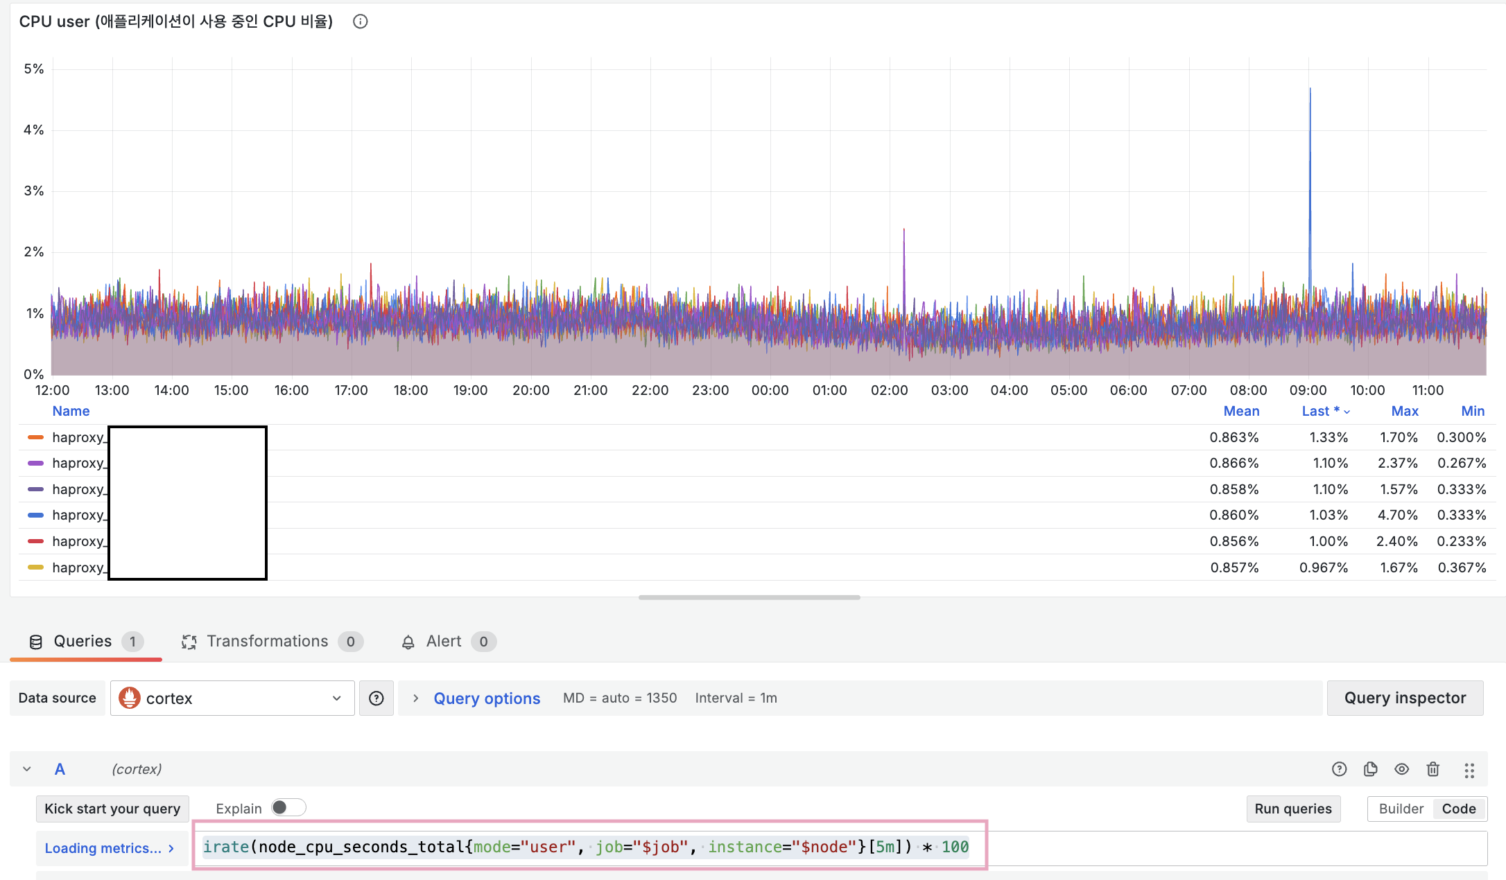Click orange series swatch, Mean 0.863%
Viewport: 1506px width, 880px height.
point(35,437)
